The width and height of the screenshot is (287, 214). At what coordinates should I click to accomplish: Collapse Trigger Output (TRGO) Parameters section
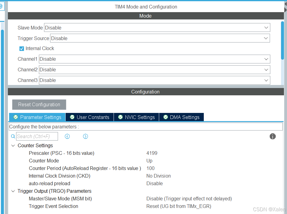tap(13, 191)
